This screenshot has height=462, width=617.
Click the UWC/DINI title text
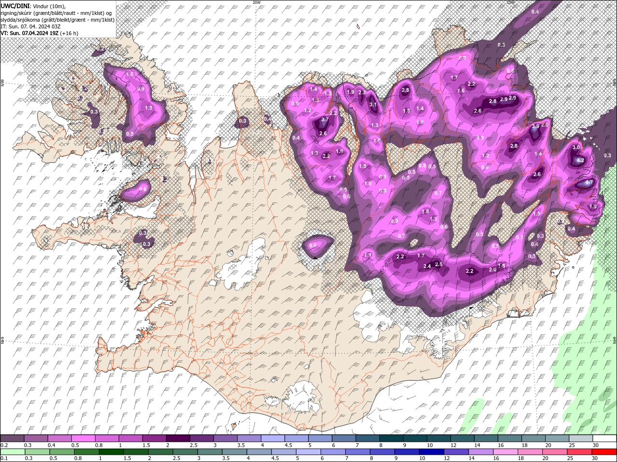point(14,5)
